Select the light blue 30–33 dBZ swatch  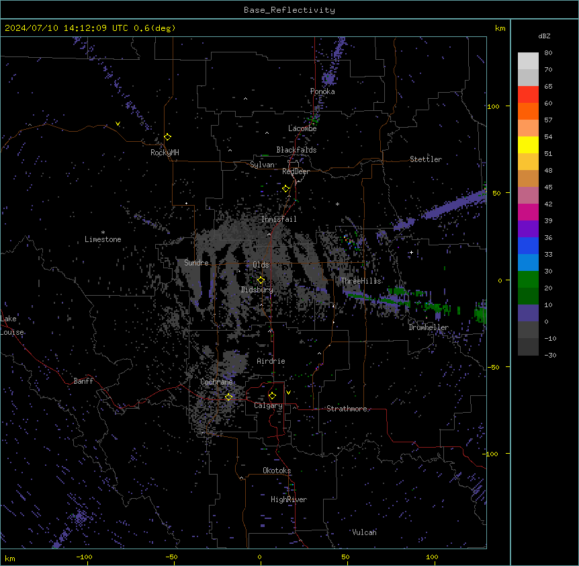[528, 262]
